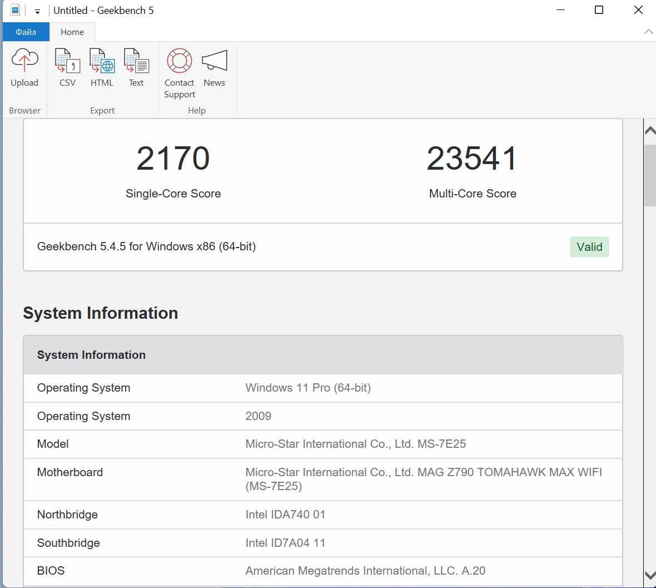Click the Geekbench app icon in title bar
This screenshot has height=588, width=656.
15,11
